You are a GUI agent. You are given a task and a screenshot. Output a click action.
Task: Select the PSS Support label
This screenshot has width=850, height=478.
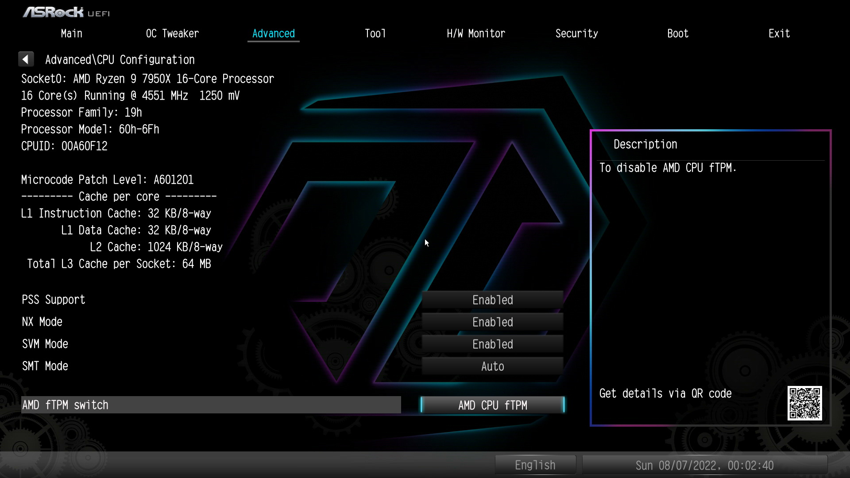[x=54, y=300]
